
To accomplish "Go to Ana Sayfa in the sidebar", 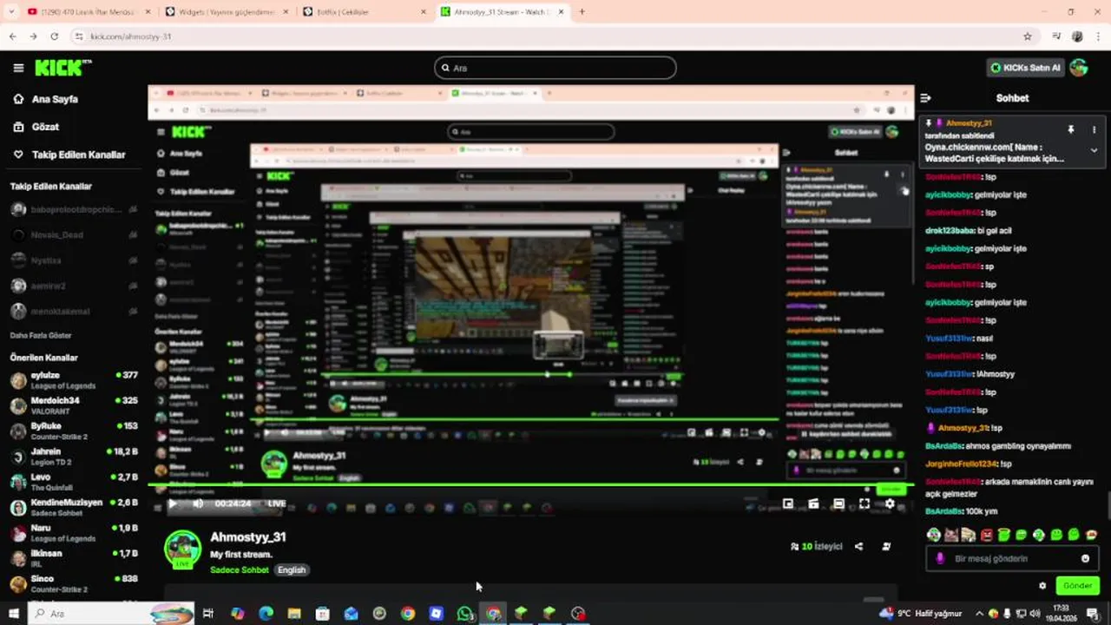I will (x=55, y=99).
